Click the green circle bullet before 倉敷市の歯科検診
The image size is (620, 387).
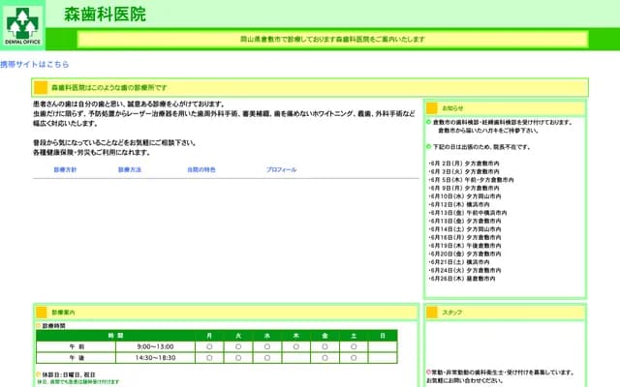pyautogui.click(x=428, y=122)
